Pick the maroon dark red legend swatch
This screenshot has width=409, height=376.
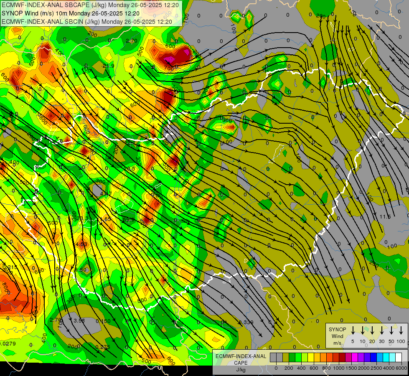point(342,358)
